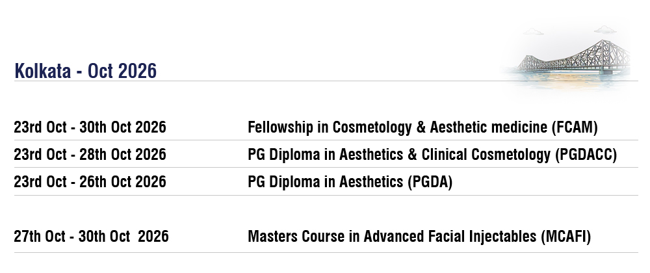Click the cloud above the bridge's right tower
650x273 pixels.
tap(604, 29)
